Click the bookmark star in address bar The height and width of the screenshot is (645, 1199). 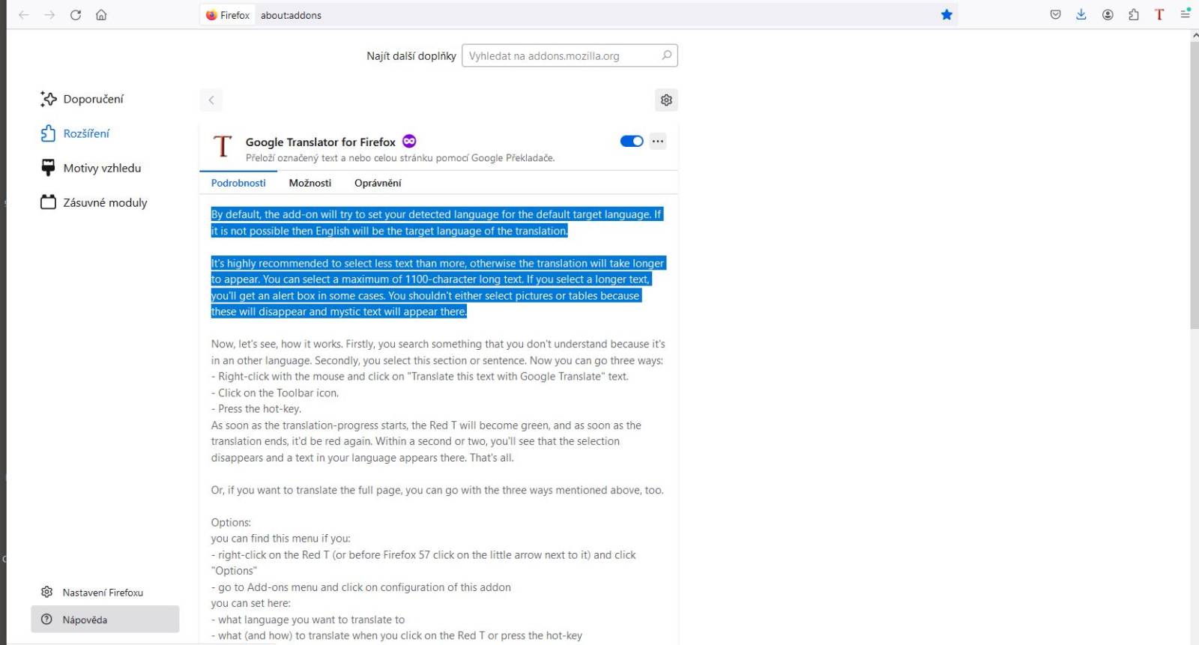(946, 15)
